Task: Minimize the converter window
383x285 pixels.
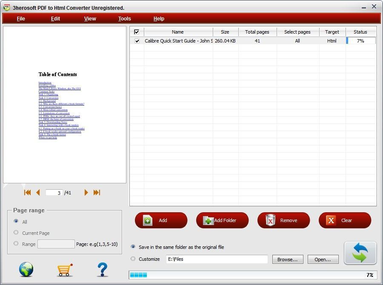Action: 364,7
